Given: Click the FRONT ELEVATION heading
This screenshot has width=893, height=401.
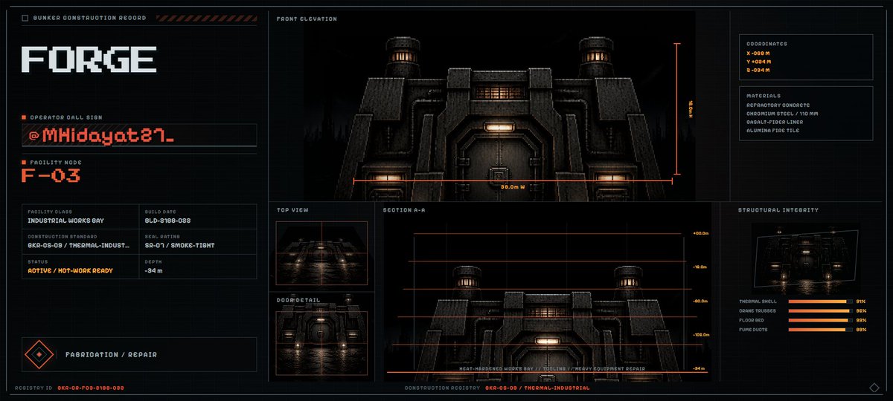Looking at the screenshot, I should point(307,19).
